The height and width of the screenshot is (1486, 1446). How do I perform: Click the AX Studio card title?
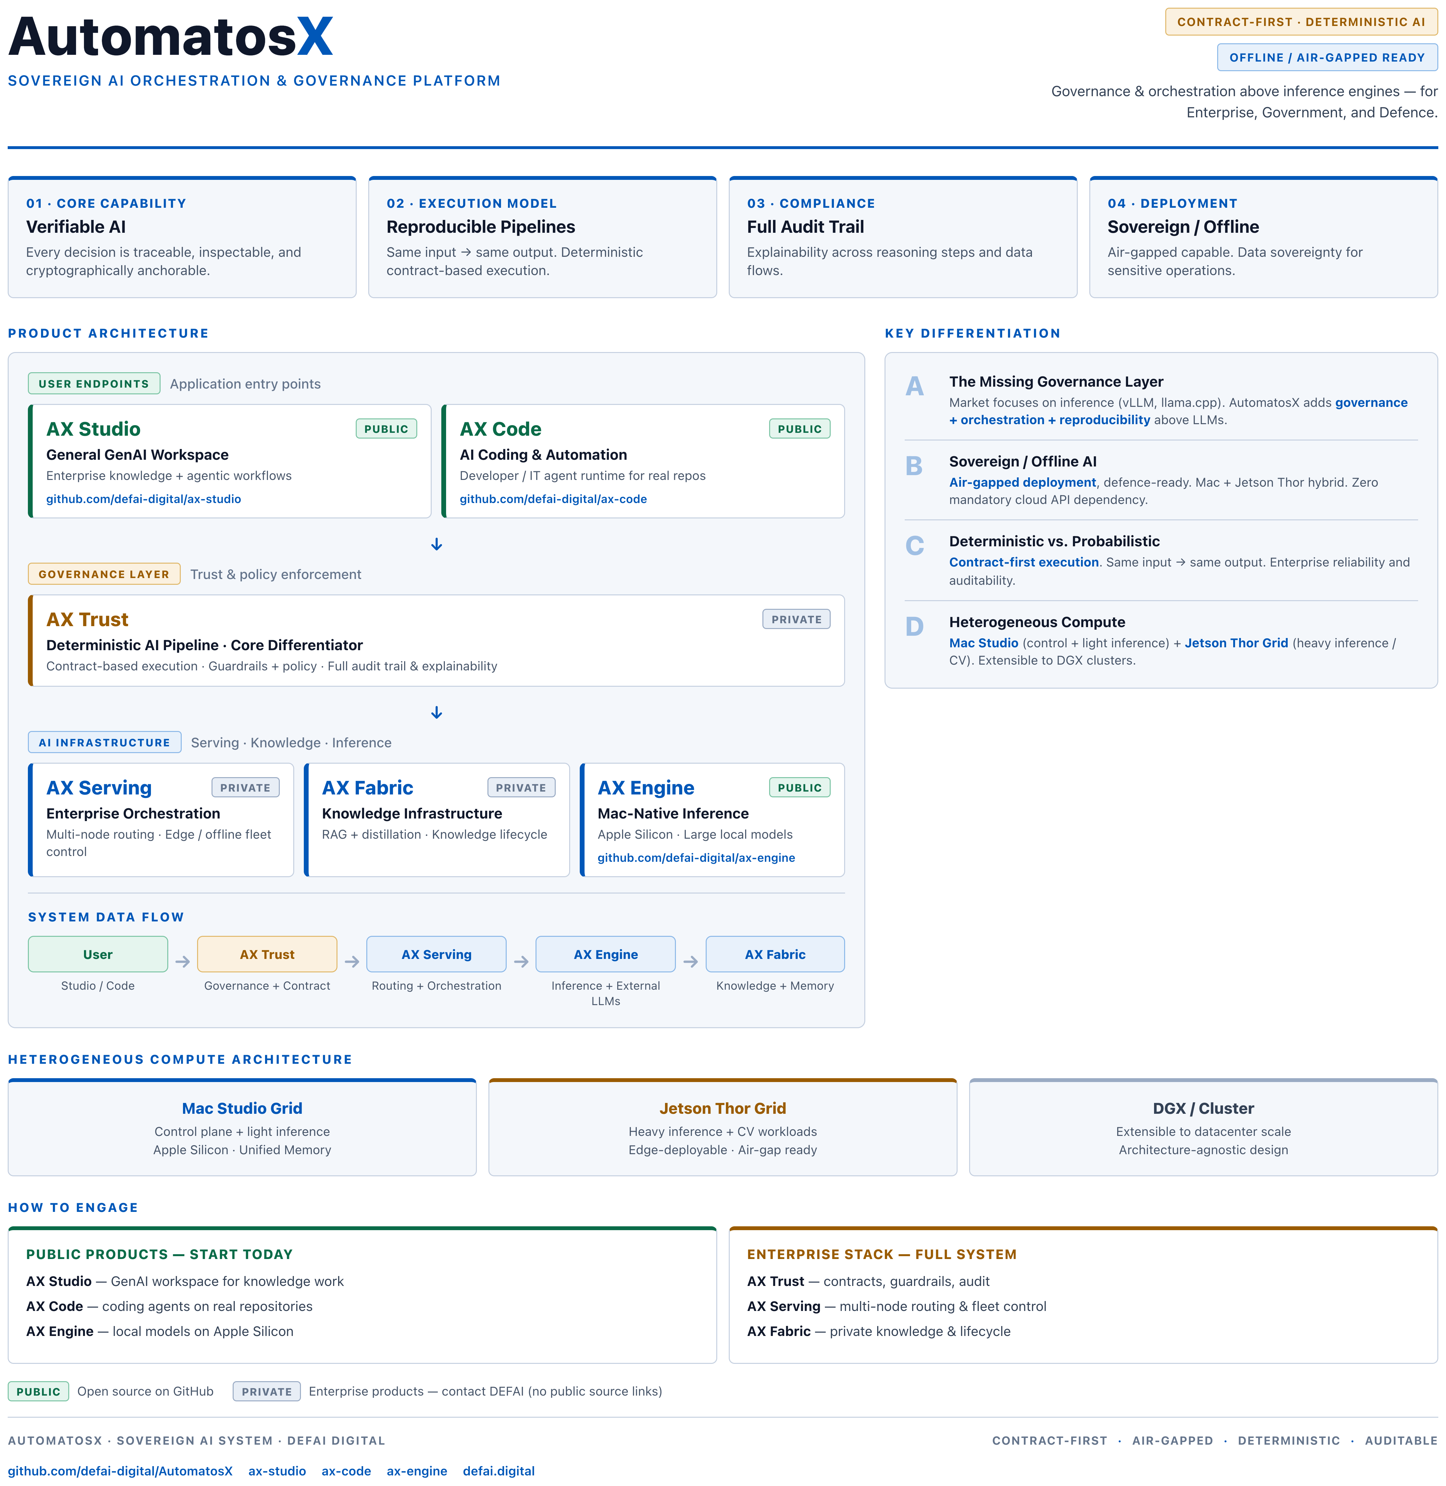(x=93, y=429)
